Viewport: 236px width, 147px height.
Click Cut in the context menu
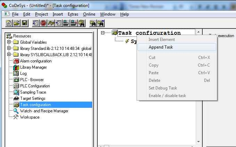pos(177,58)
